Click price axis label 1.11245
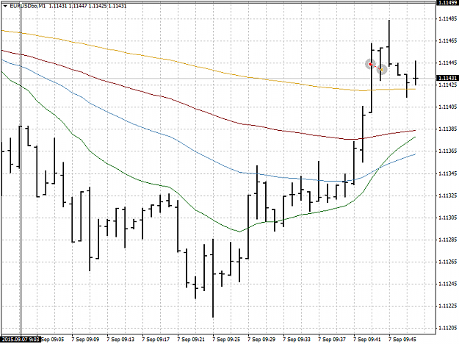 [x=447, y=284]
